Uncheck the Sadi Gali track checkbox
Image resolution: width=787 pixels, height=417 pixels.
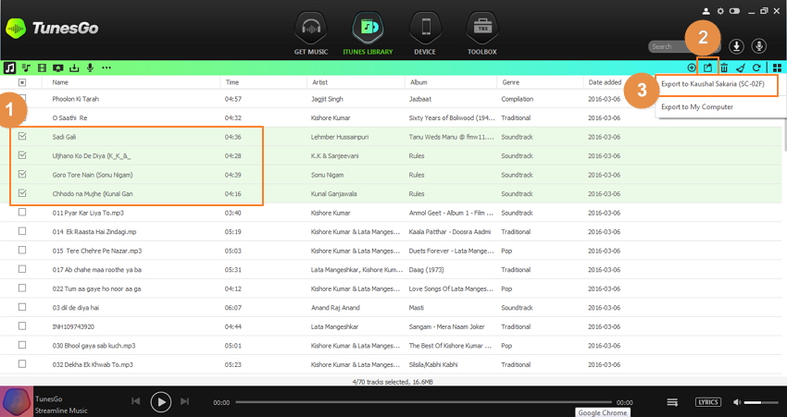(x=22, y=136)
